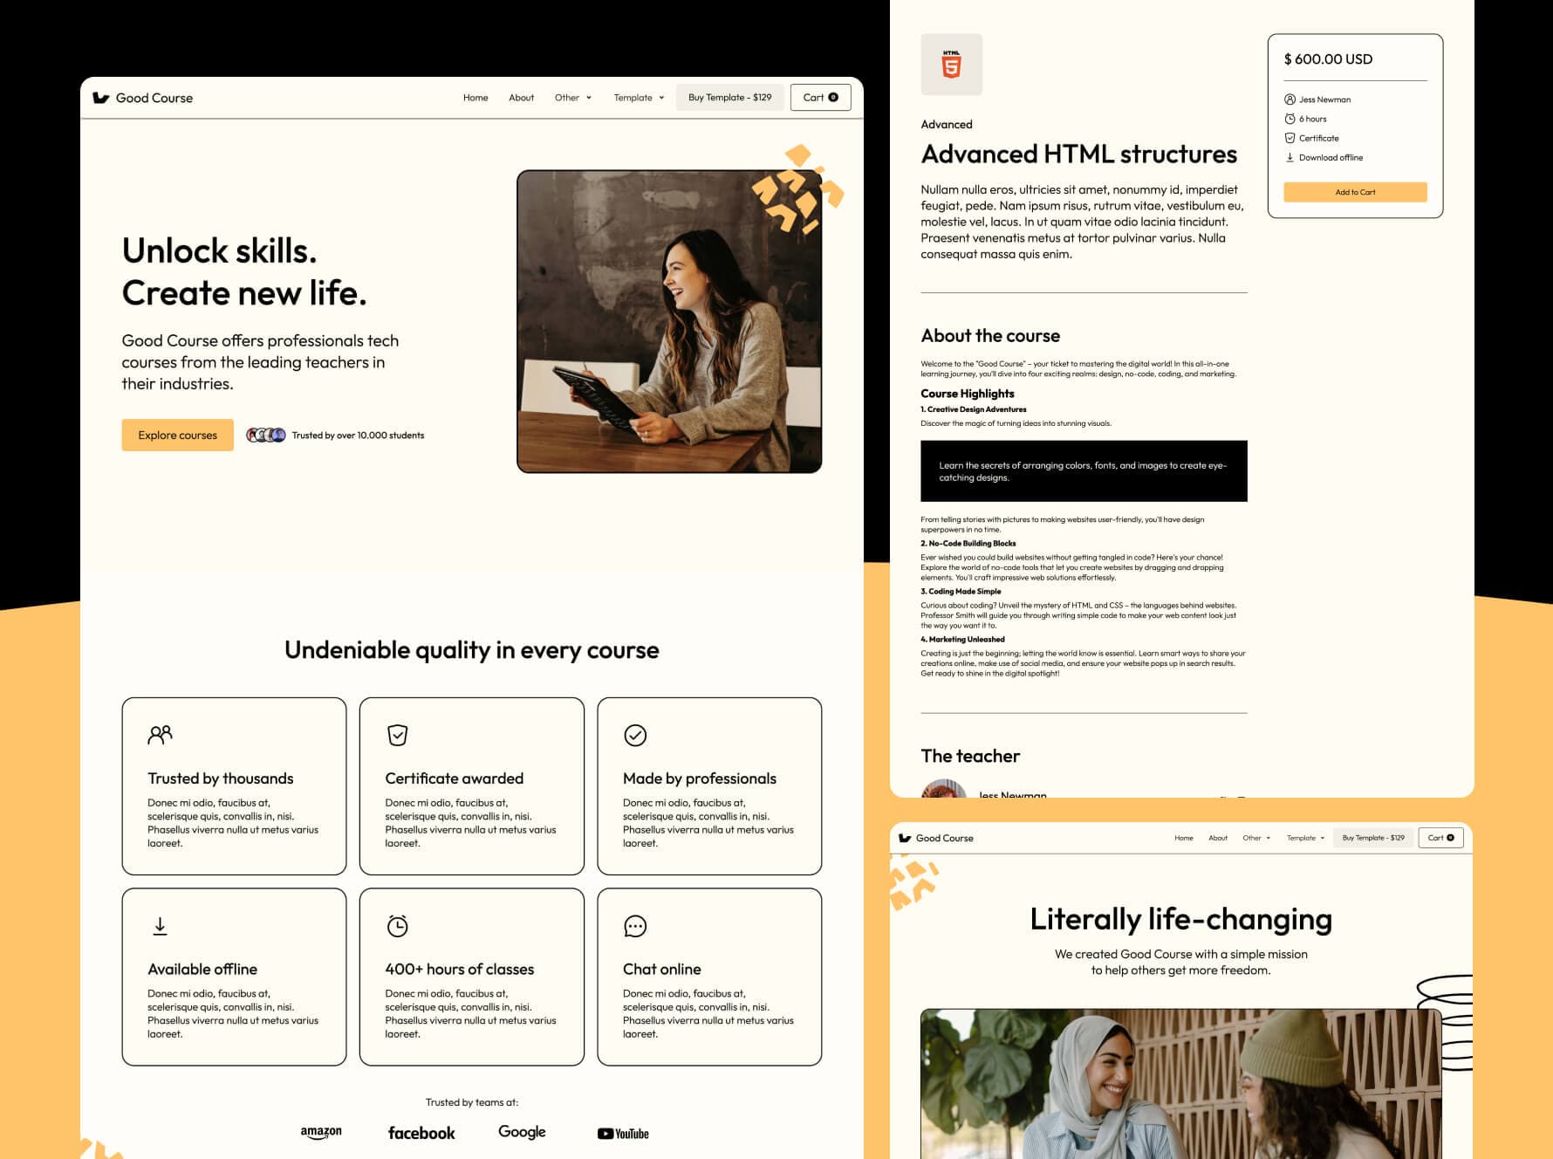Click Buy Template - $129 in main header
Image resolution: width=1553 pixels, height=1159 pixels.
tap(730, 98)
